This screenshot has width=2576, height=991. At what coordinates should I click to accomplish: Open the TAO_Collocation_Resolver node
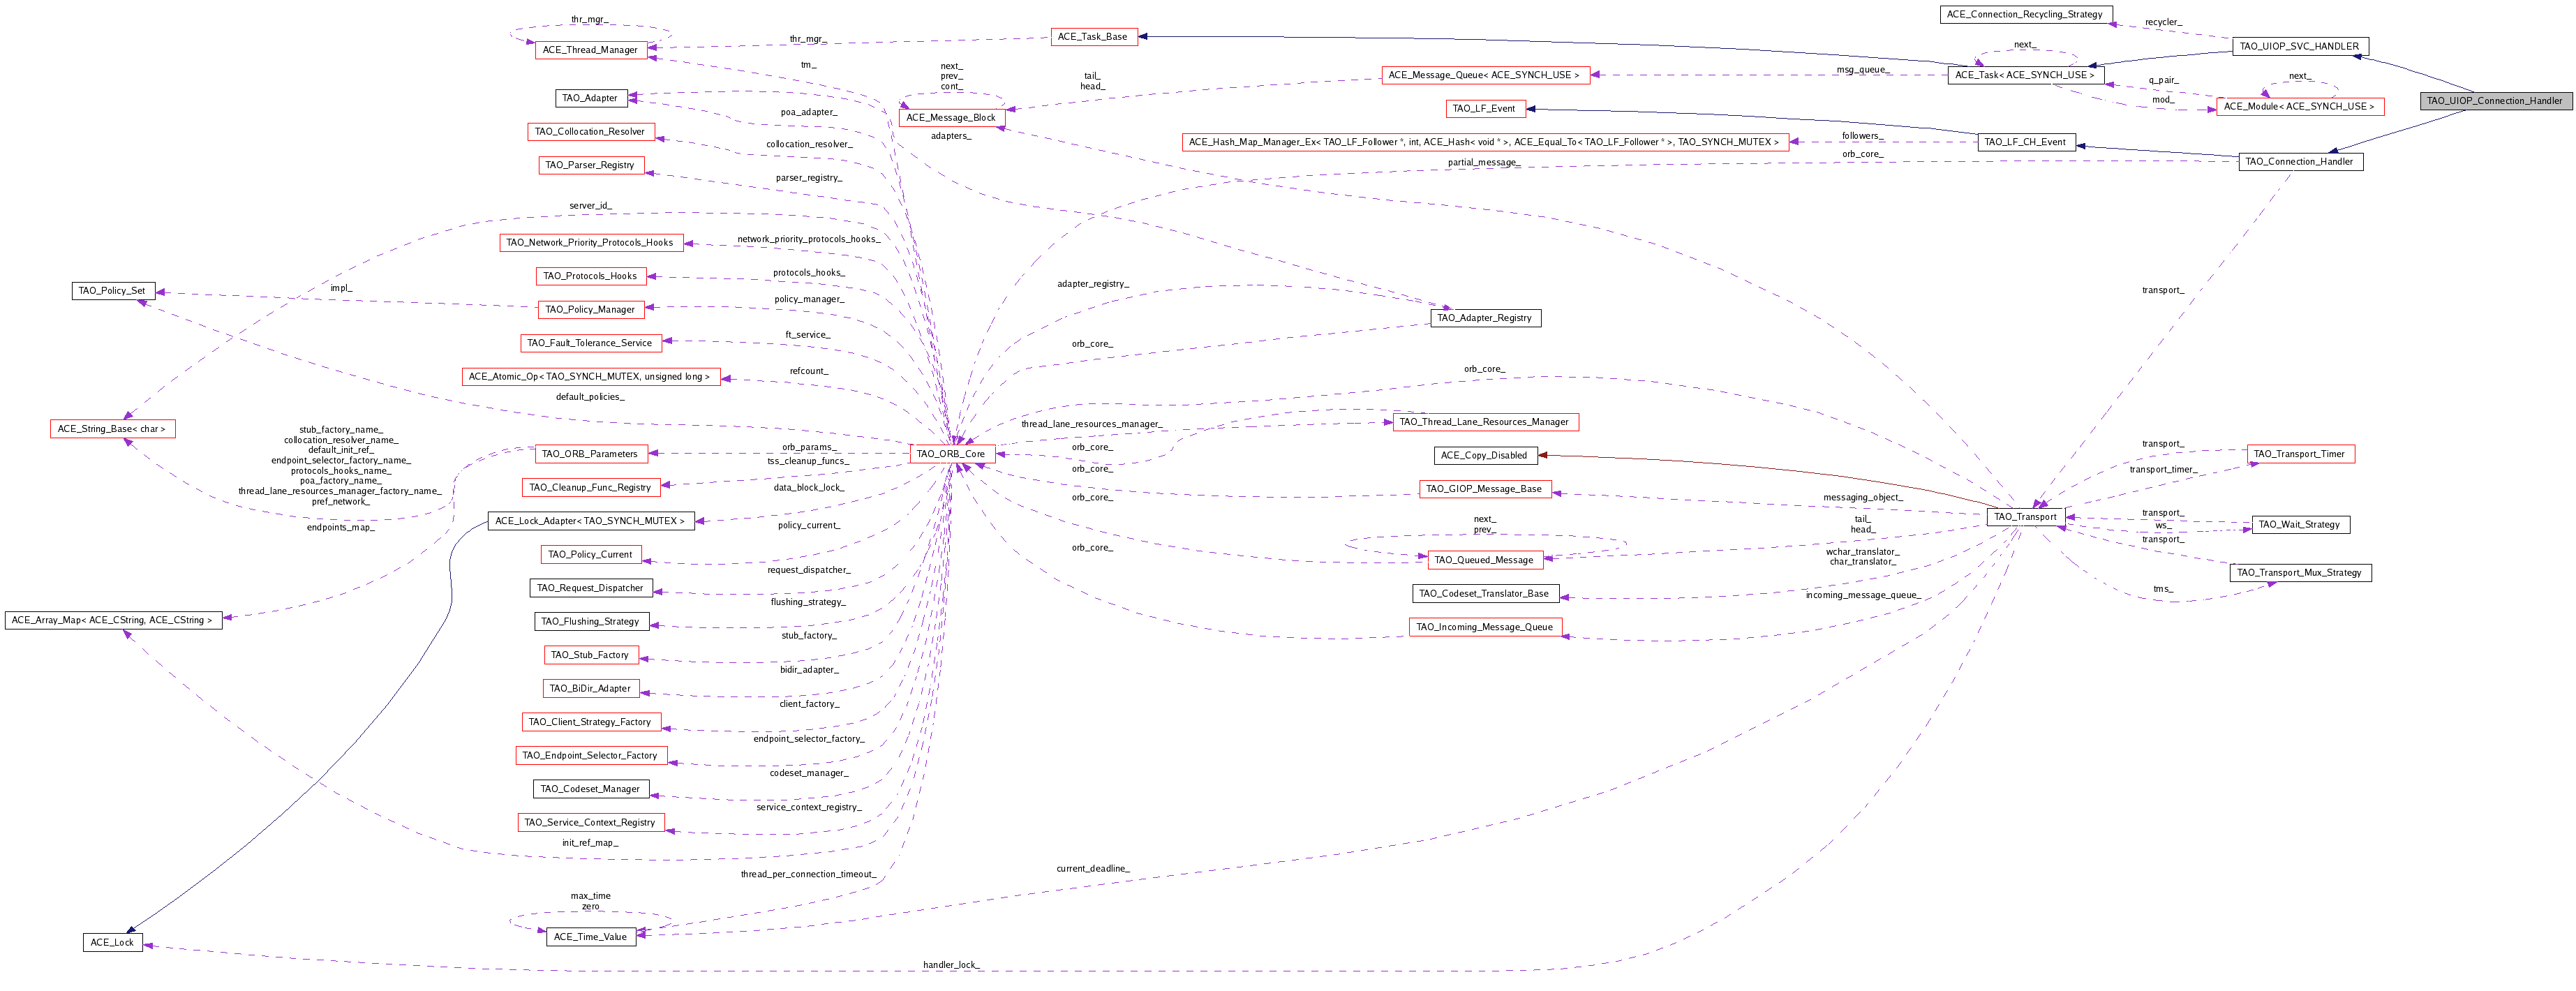pyautogui.click(x=590, y=131)
